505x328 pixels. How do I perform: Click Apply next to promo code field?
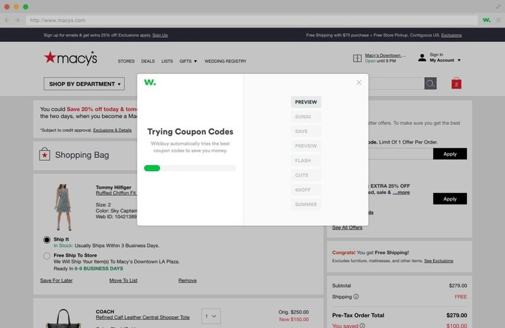tap(449, 154)
